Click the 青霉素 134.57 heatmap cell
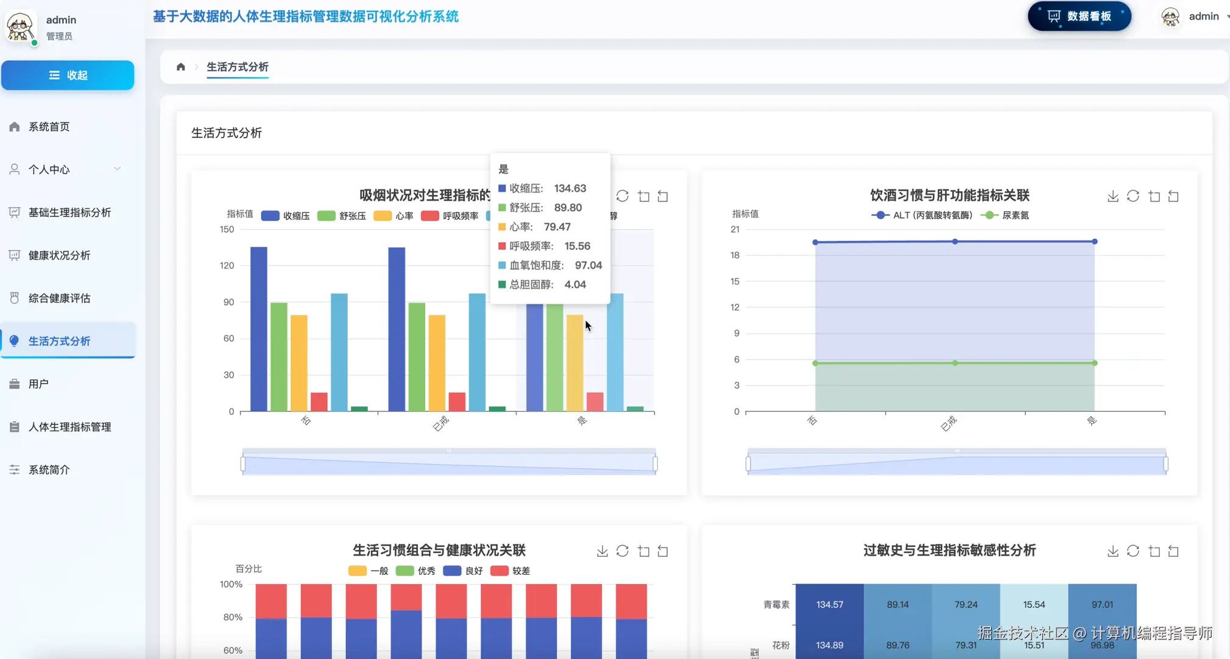Image resolution: width=1230 pixels, height=659 pixels. click(829, 604)
